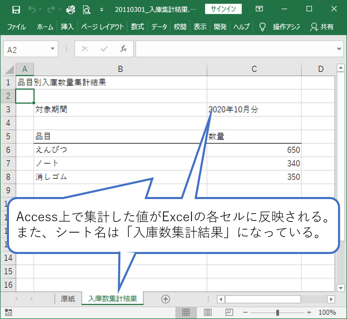Select row 1 header
The height and width of the screenshot is (319, 347).
pyautogui.click(x=8, y=83)
